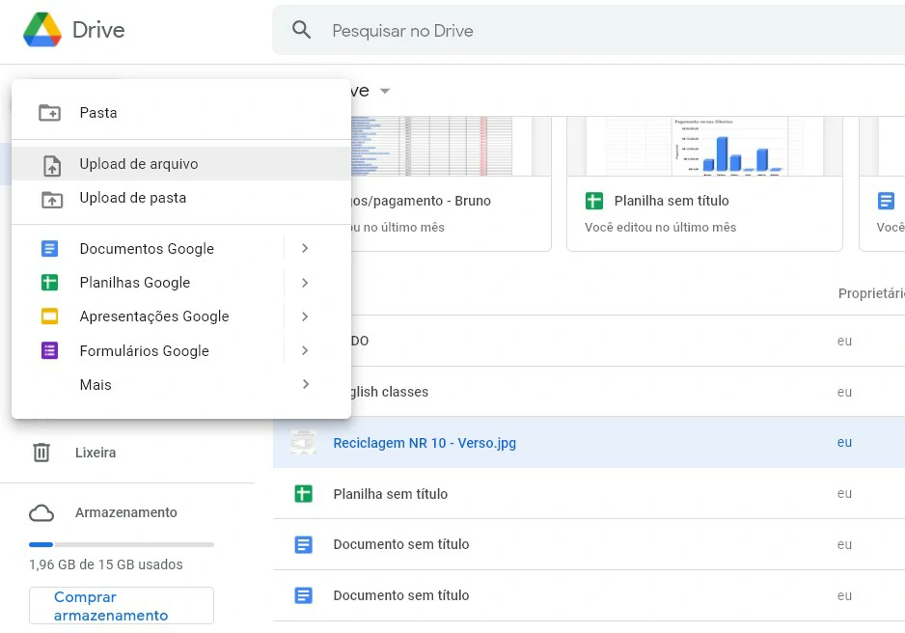Open Lixeira in the sidebar
Screen dimensions: 905x633
(x=96, y=453)
